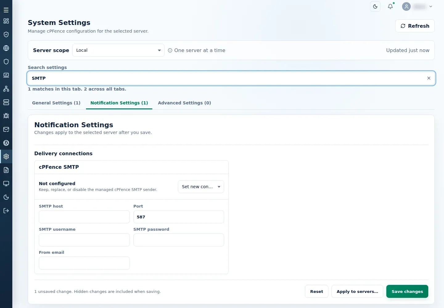Click the 'Updated just now' status text

click(x=408, y=50)
